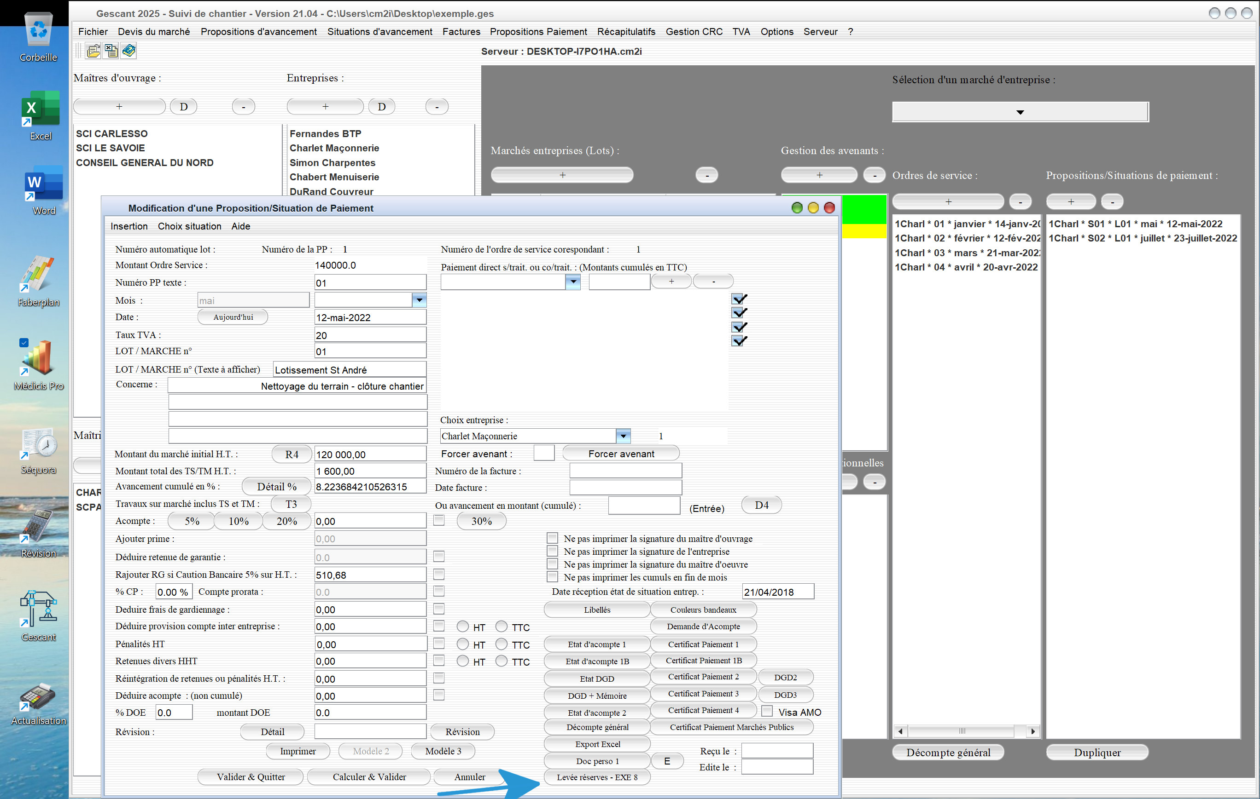Click the left arrow of Ordres de service scrollbar
This screenshot has width=1260, height=799.
[900, 731]
